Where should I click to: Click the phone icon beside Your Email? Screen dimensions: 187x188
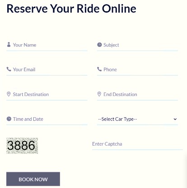pyautogui.click(x=9, y=69)
